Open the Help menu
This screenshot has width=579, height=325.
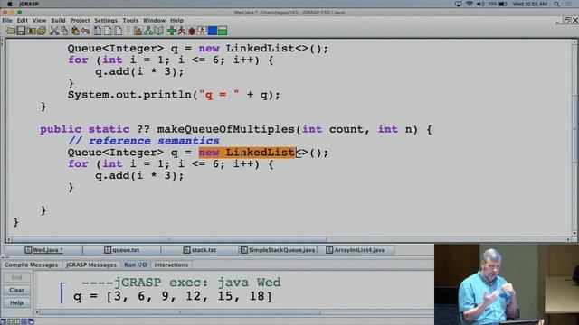[176, 20]
